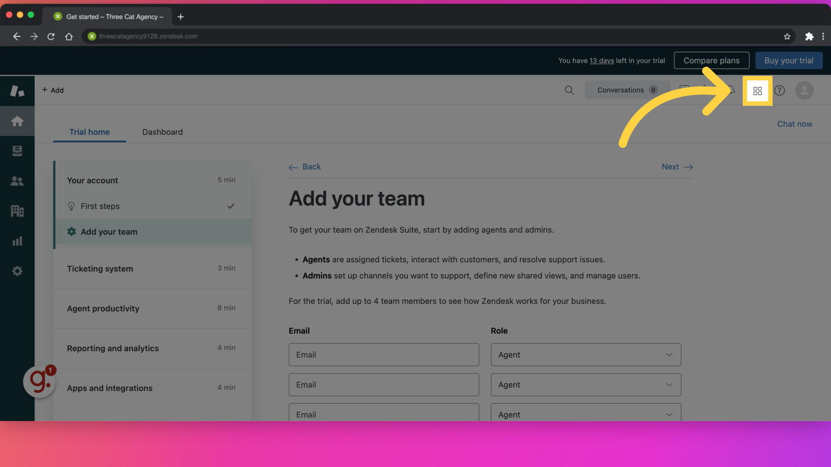The width and height of the screenshot is (831, 467).
Task: Click Back navigation arrow
Action: tap(293, 167)
